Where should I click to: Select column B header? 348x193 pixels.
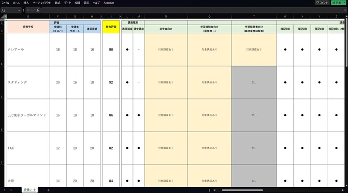click(x=28, y=16)
